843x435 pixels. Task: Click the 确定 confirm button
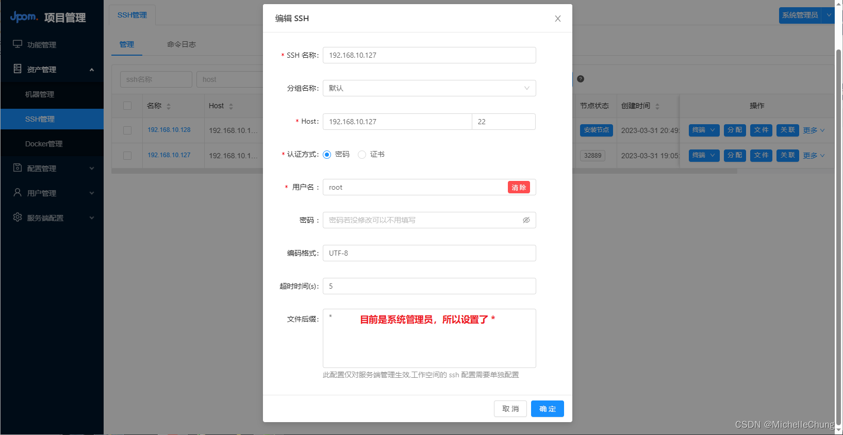[x=548, y=409]
